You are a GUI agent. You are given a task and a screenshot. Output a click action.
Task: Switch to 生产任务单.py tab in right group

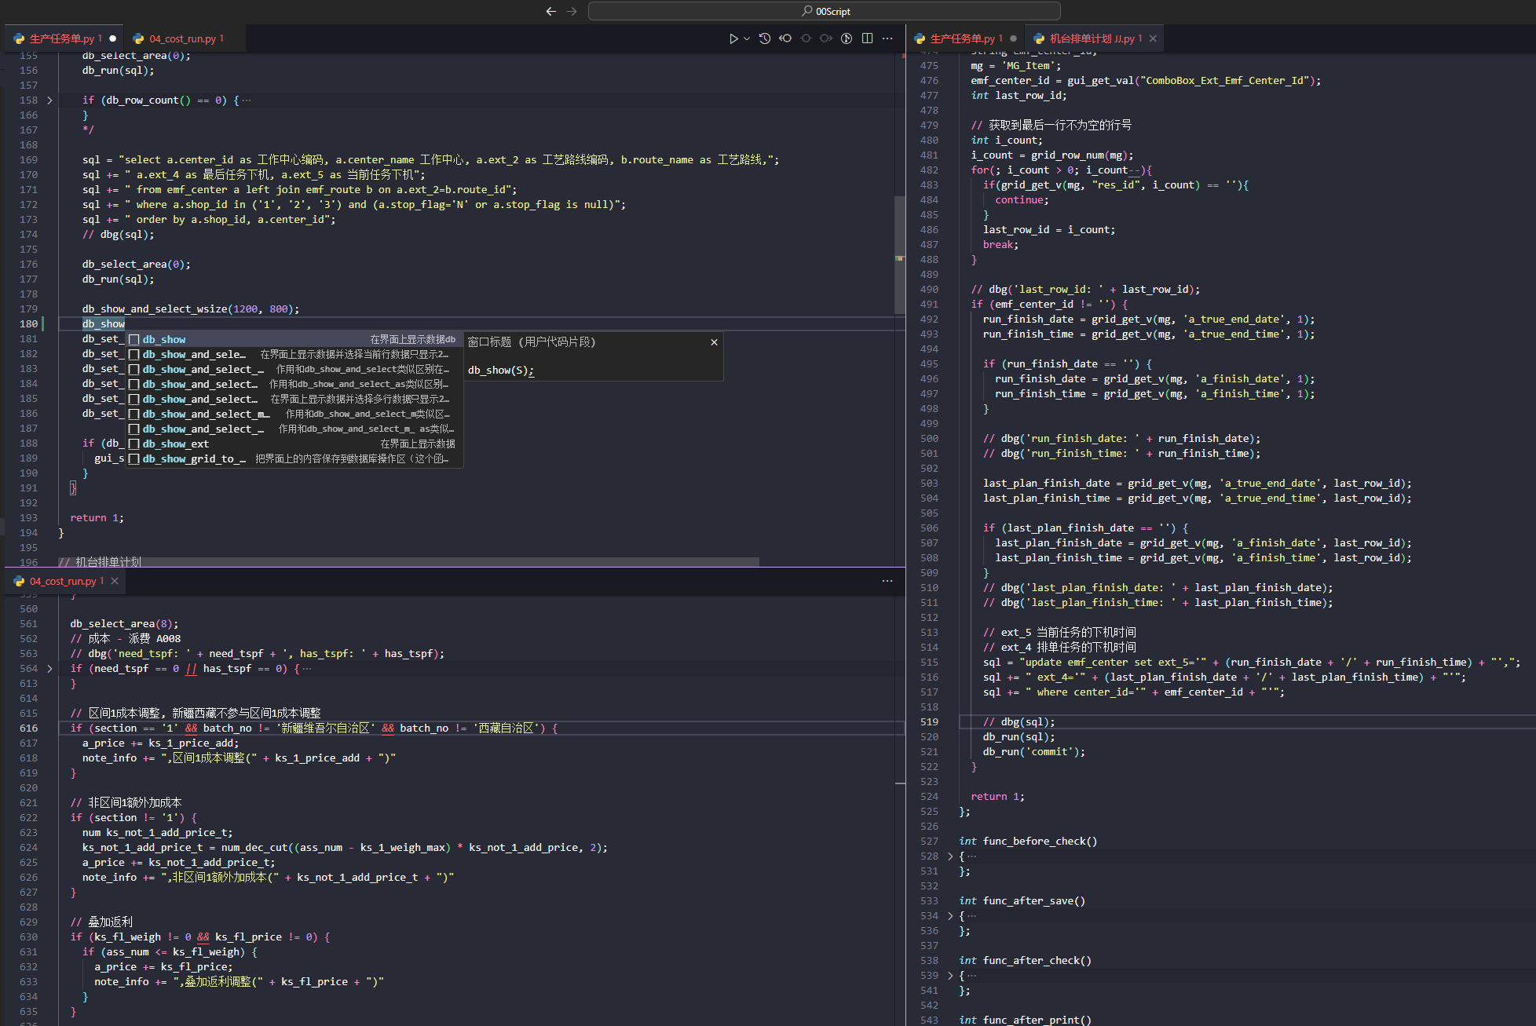(x=961, y=38)
